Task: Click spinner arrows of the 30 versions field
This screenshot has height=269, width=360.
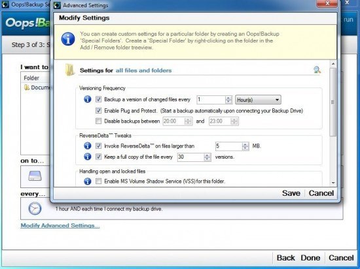Action: (x=207, y=157)
